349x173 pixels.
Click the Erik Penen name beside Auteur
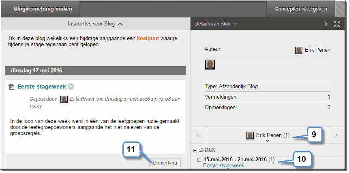[x=318, y=50]
